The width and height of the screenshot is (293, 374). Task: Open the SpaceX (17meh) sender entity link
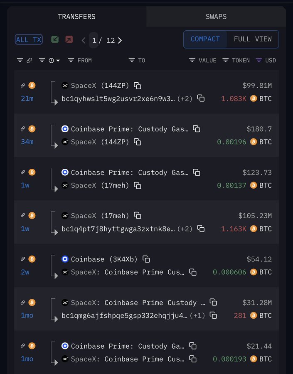100,216
